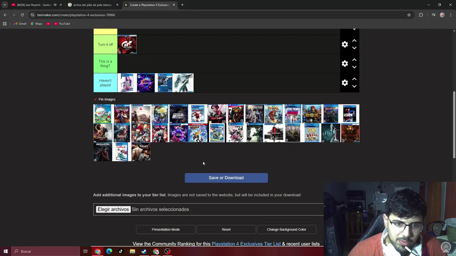This screenshot has height=256, width=456.
Task: Move Haven't played tier down
Action: coord(354,86)
